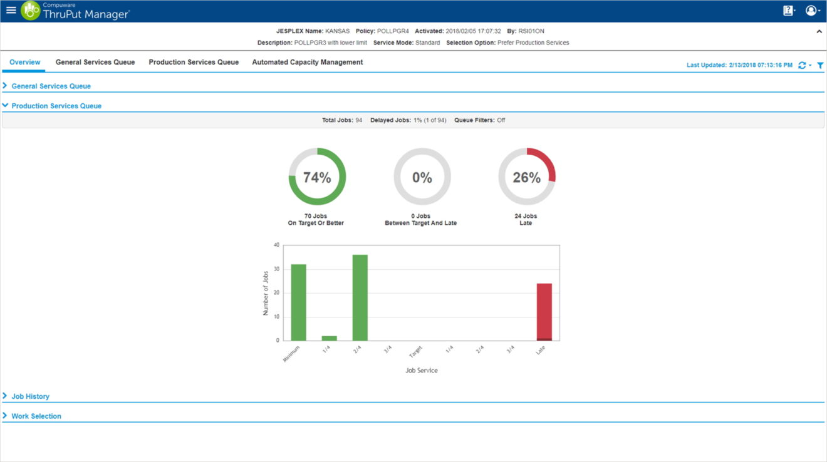
Task: Click the Delayed Jobs 1% text
Action: (x=408, y=120)
